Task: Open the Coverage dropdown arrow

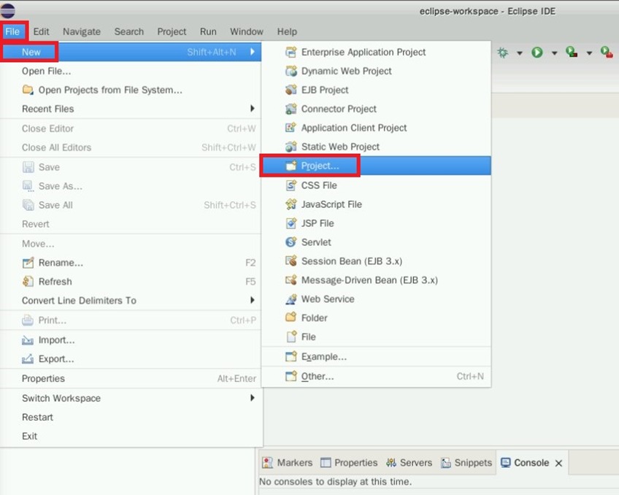Action: (588, 53)
